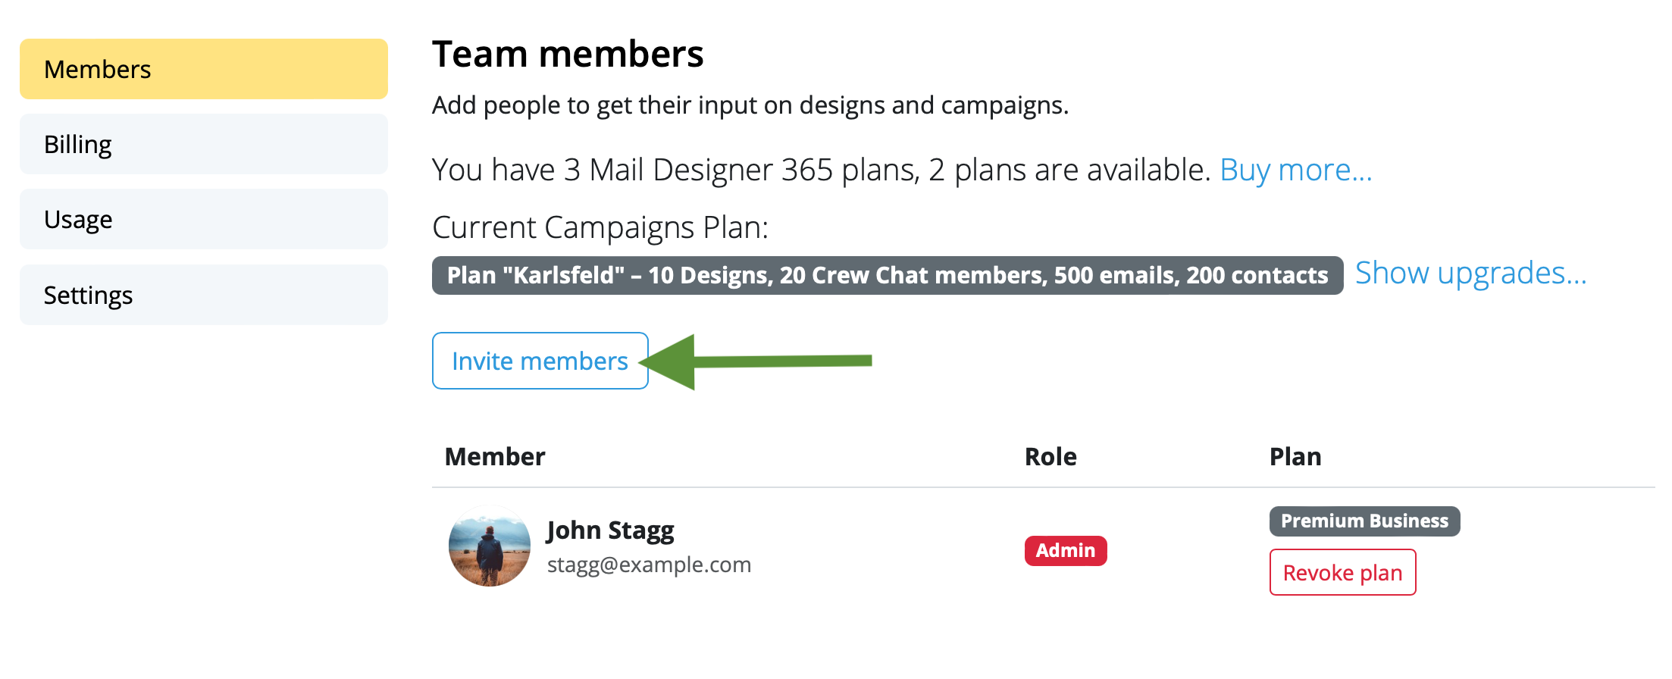Go to the Usage section
Image resolution: width=1672 pixels, height=679 pixels.
(x=204, y=219)
